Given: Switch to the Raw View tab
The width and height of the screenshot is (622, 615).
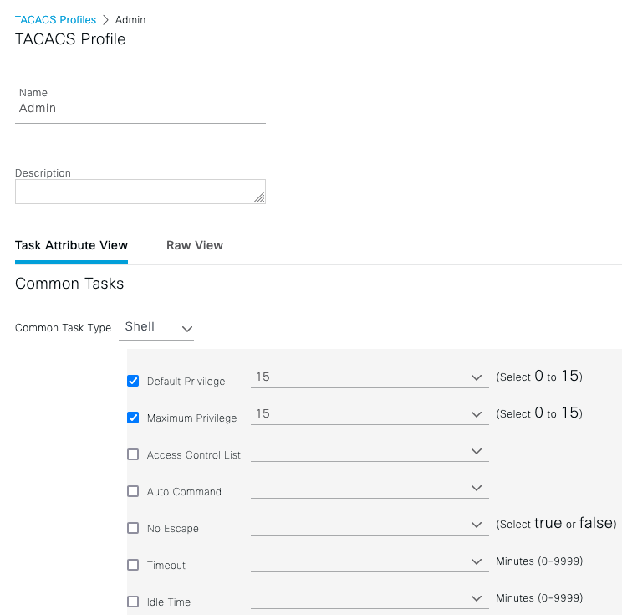Looking at the screenshot, I should coord(195,245).
